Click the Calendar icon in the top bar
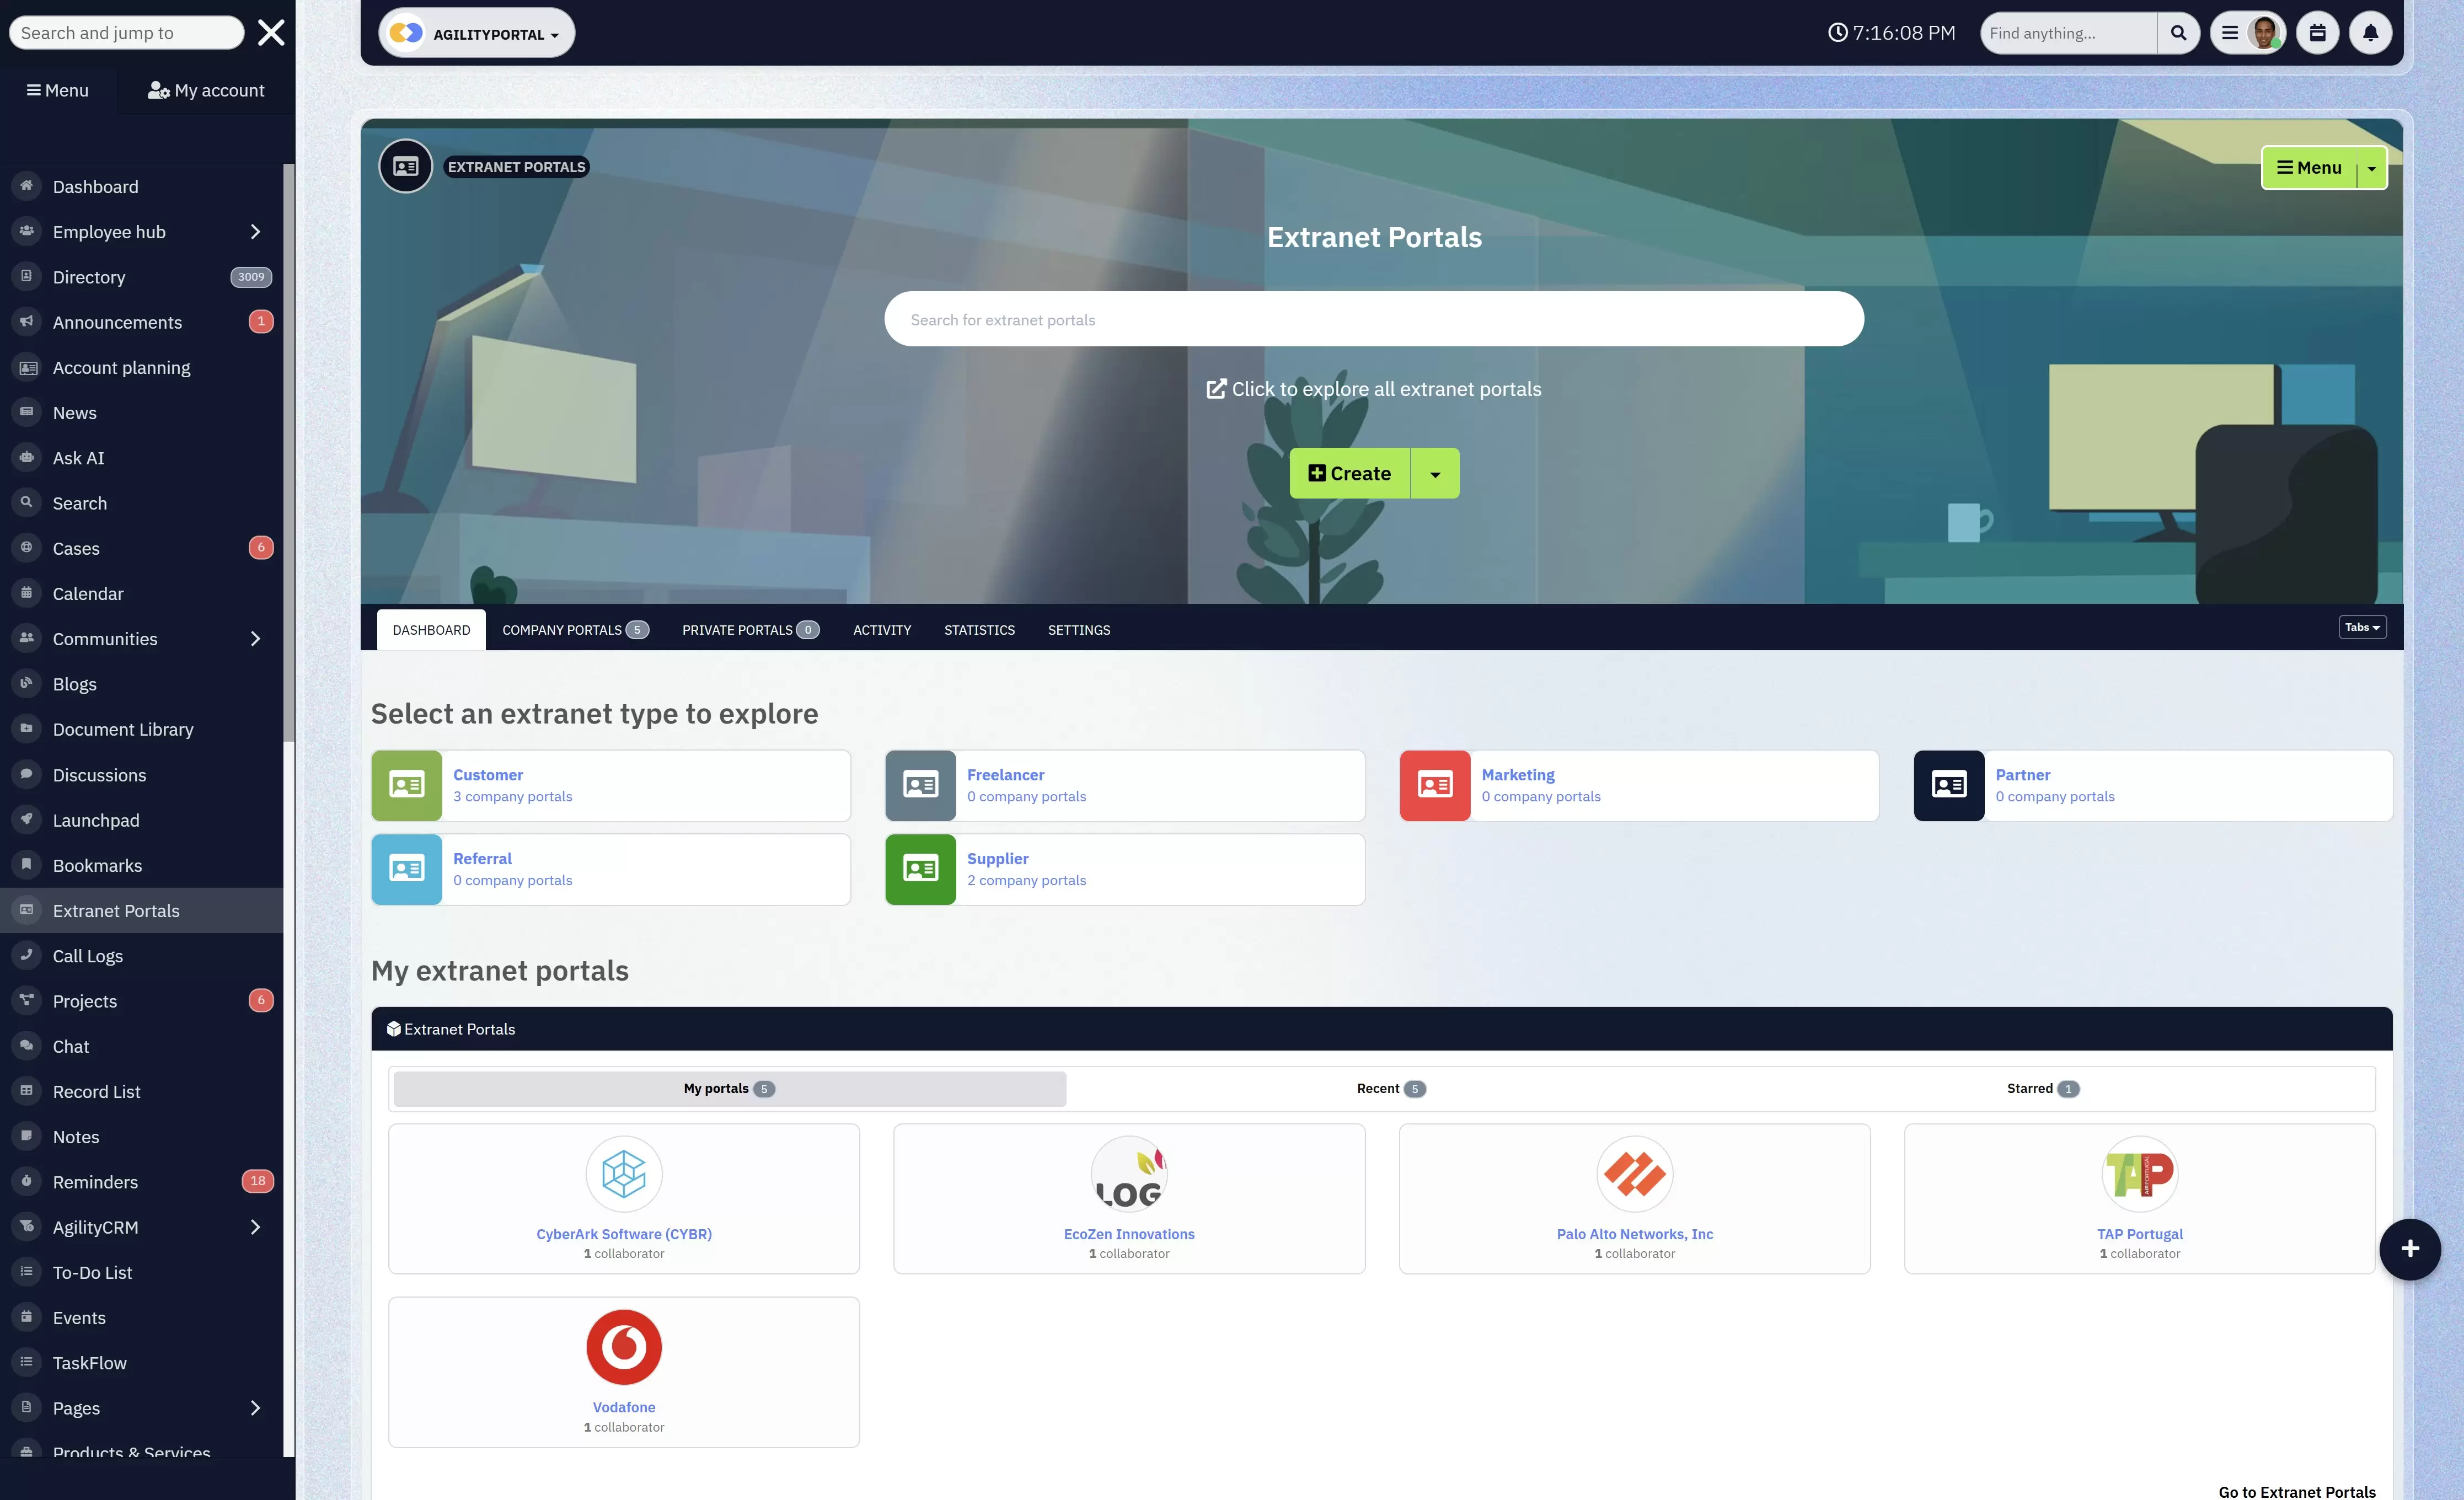The height and width of the screenshot is (1500, 2464). pyautogui.click(x=2317, y=32)
